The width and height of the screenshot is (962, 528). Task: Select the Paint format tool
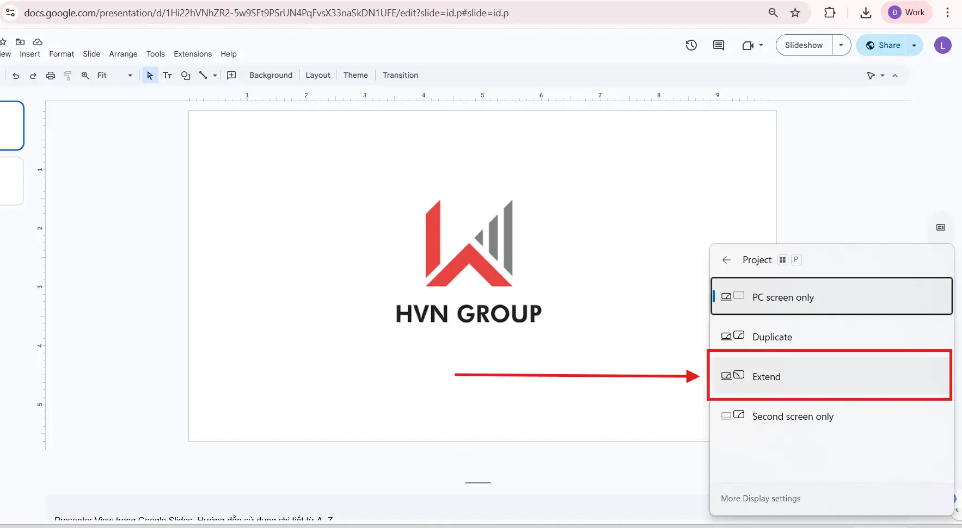click(68, 76)
